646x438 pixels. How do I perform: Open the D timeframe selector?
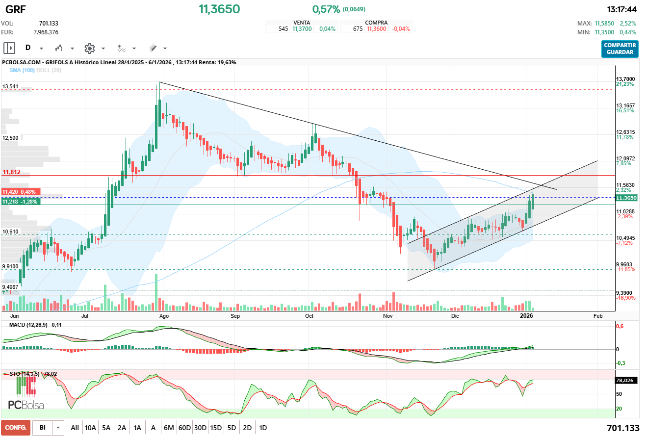pyautogui.click(x=28, y=48)
